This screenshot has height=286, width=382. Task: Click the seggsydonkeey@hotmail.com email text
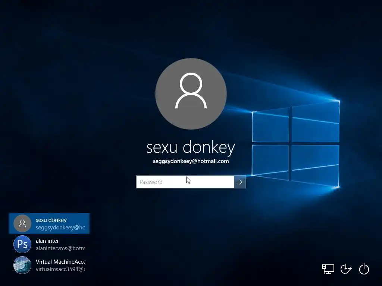191,161
